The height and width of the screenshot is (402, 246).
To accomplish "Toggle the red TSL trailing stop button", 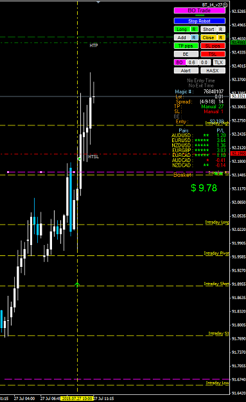I will (213, 54).
